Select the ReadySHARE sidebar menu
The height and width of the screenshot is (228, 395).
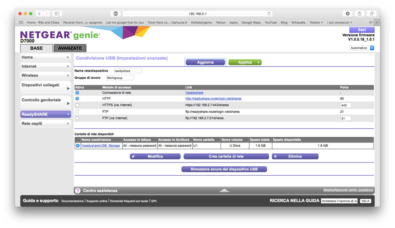[46, 114]
